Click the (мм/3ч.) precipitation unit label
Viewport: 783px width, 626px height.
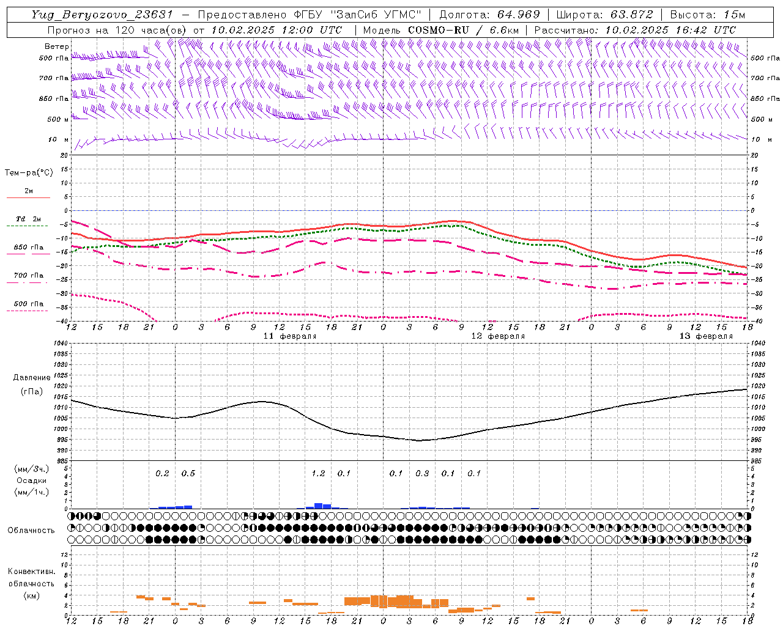pyautogui.click(x=32, y=469)
